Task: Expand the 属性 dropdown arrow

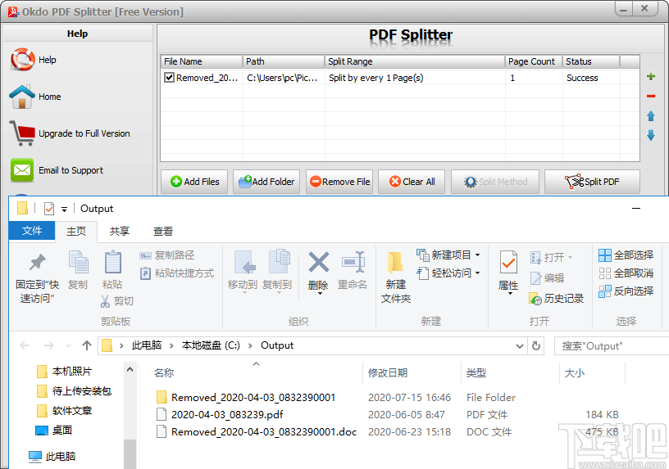Action: (509, 294)
